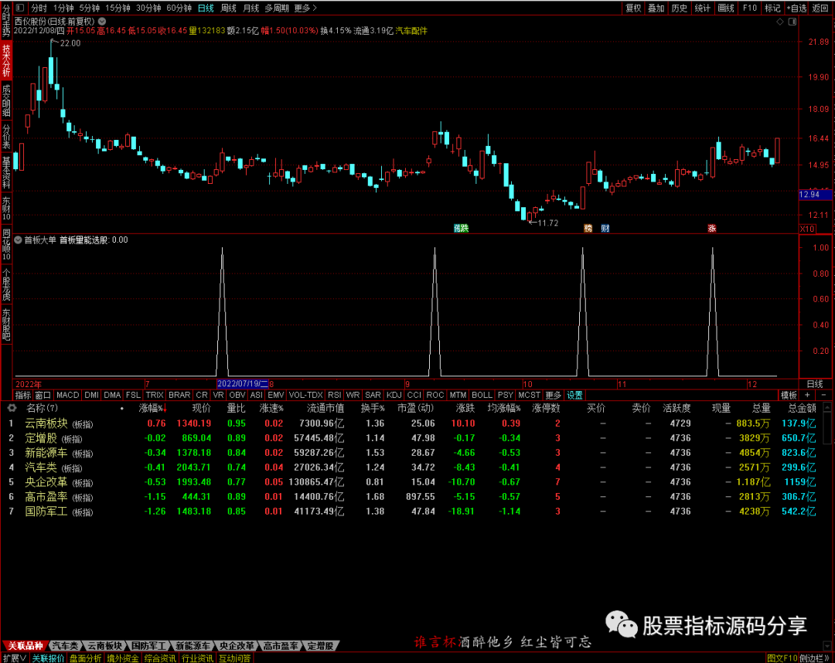Activate 画线 drawing tool
835x663 pixels.
726,8
